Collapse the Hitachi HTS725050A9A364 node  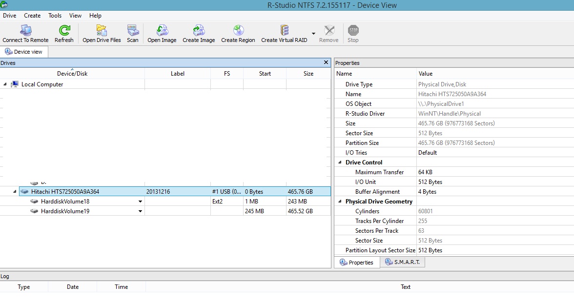tap(15, 191)
